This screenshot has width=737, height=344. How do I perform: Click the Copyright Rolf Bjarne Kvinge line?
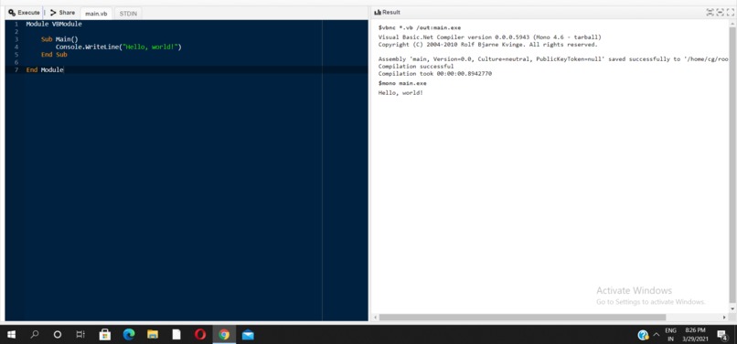click(x=488, y=45)
